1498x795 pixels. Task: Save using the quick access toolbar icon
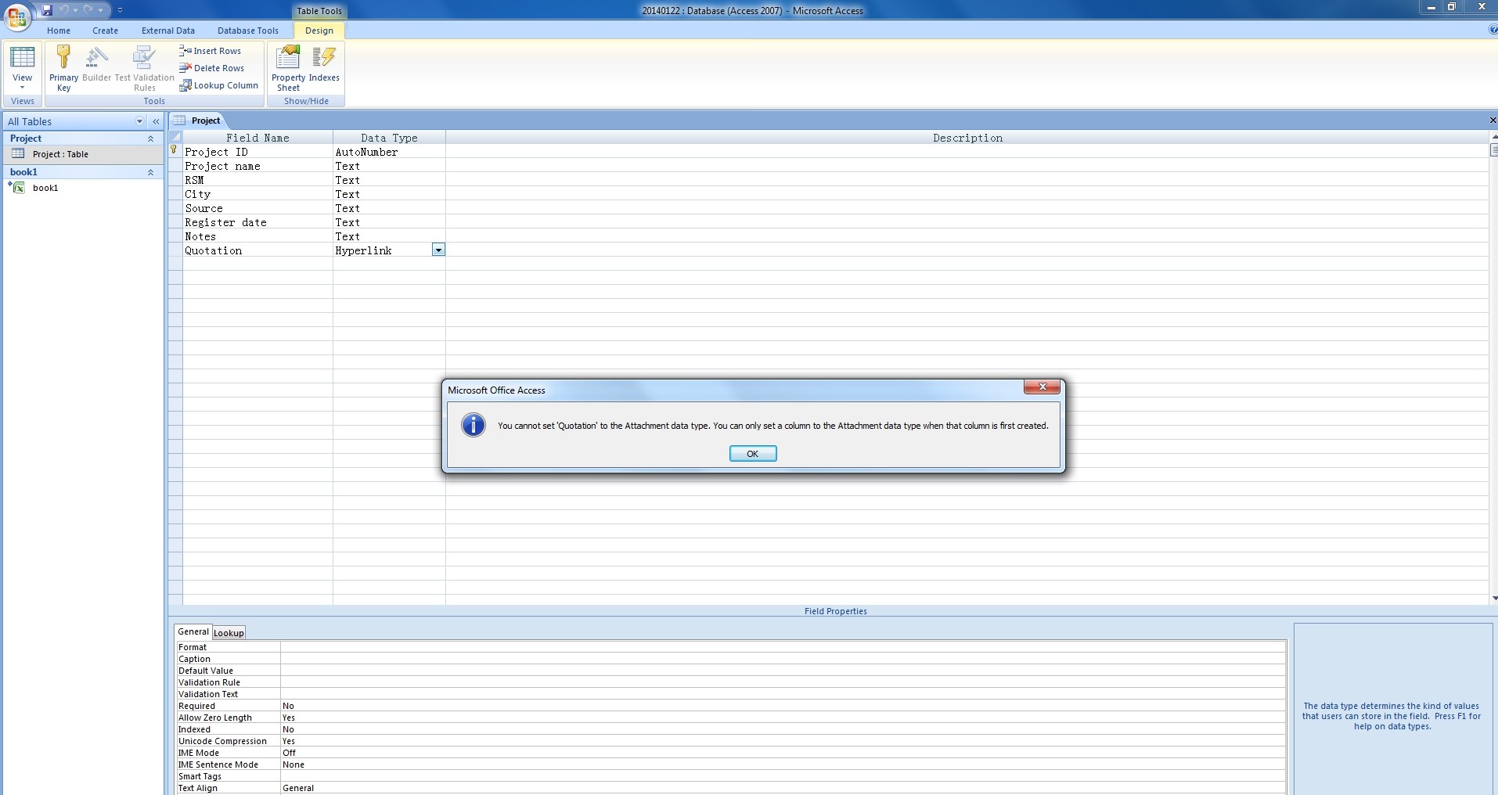coord(47,10)
